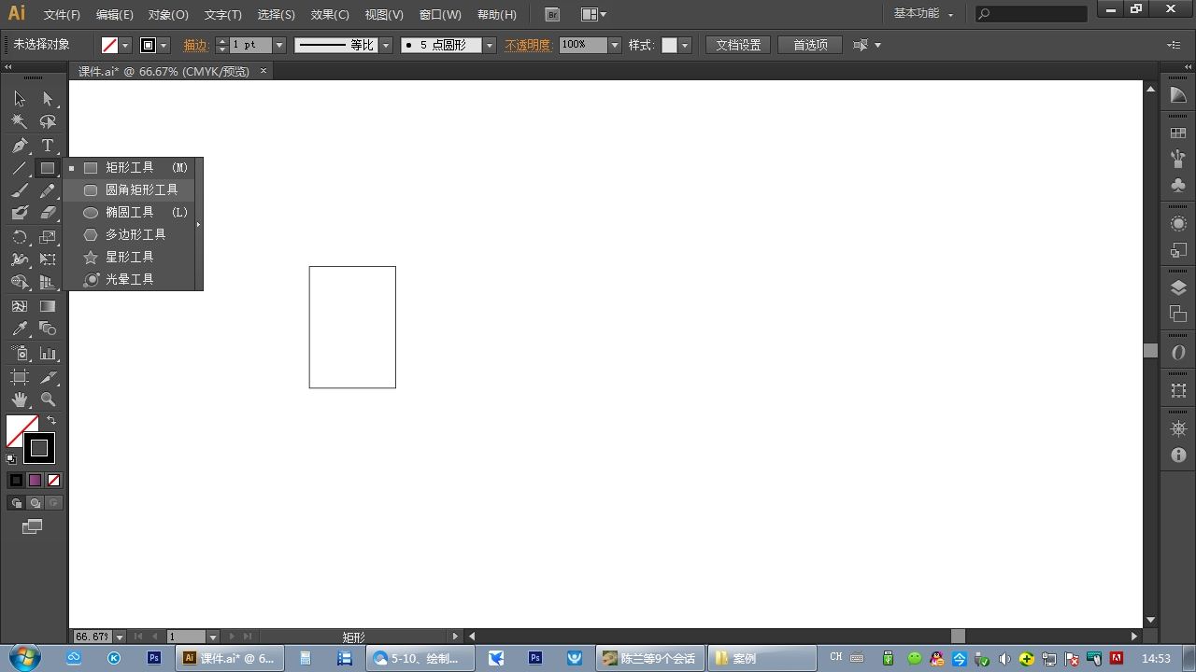Select the Slice tool
Viewport: 1196px width, 672px height.
tap(48, 377)
